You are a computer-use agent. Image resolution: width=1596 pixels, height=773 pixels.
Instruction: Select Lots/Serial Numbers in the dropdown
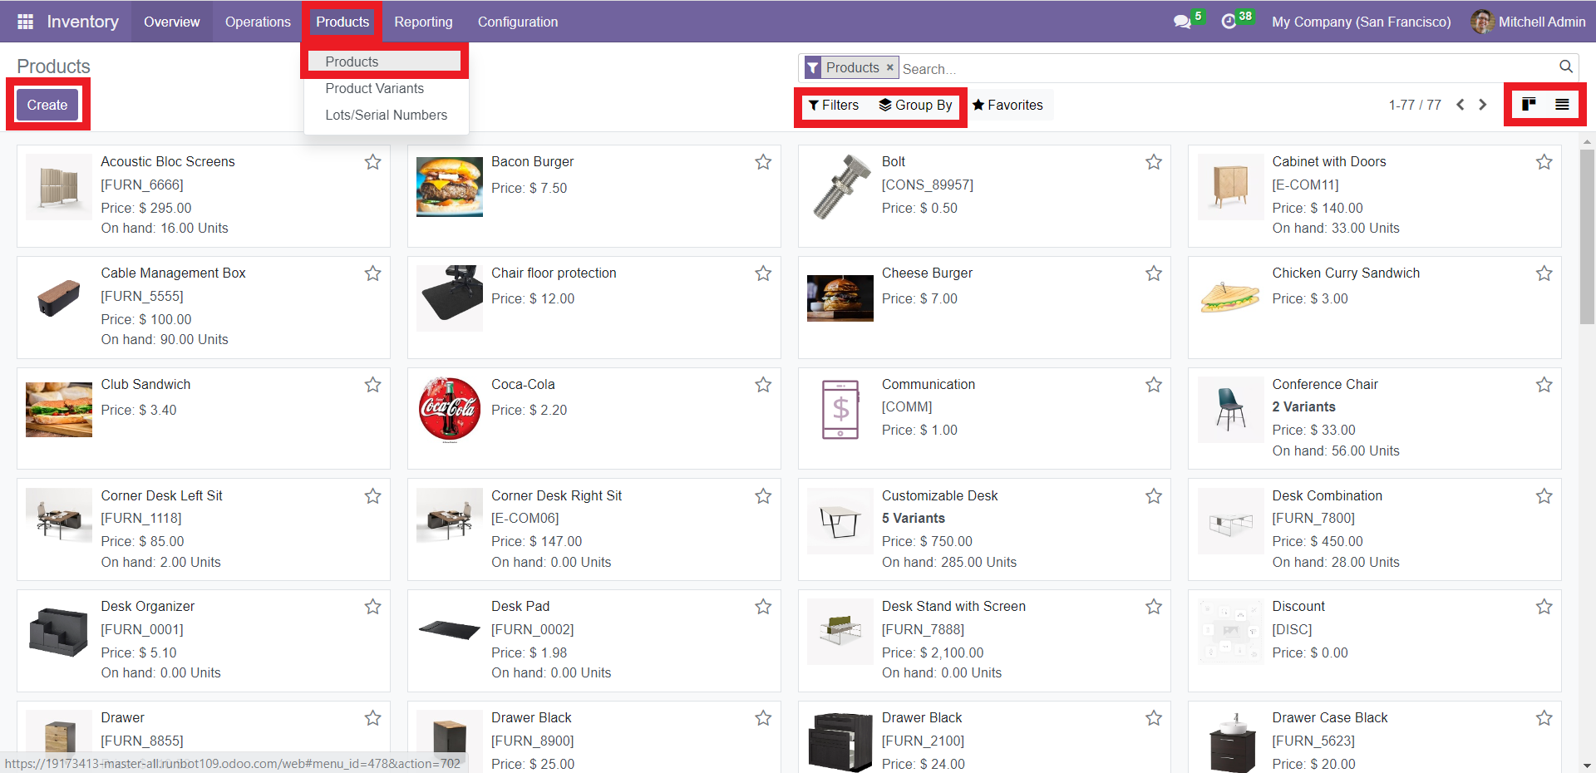pyautogui.click(x=387, y=115)
